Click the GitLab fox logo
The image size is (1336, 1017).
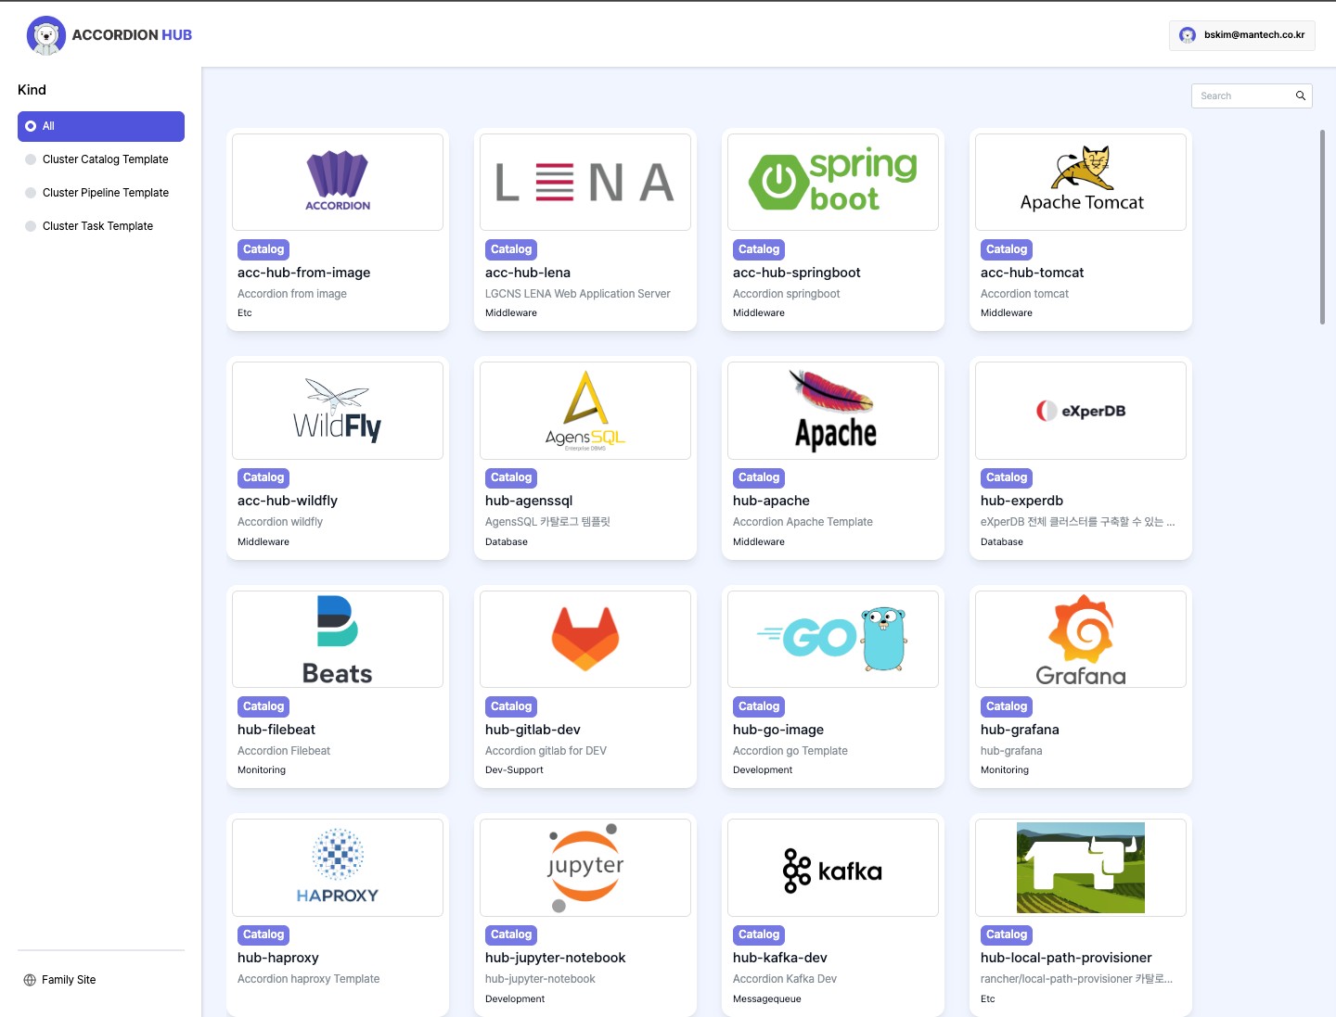(x=585, y=639)
